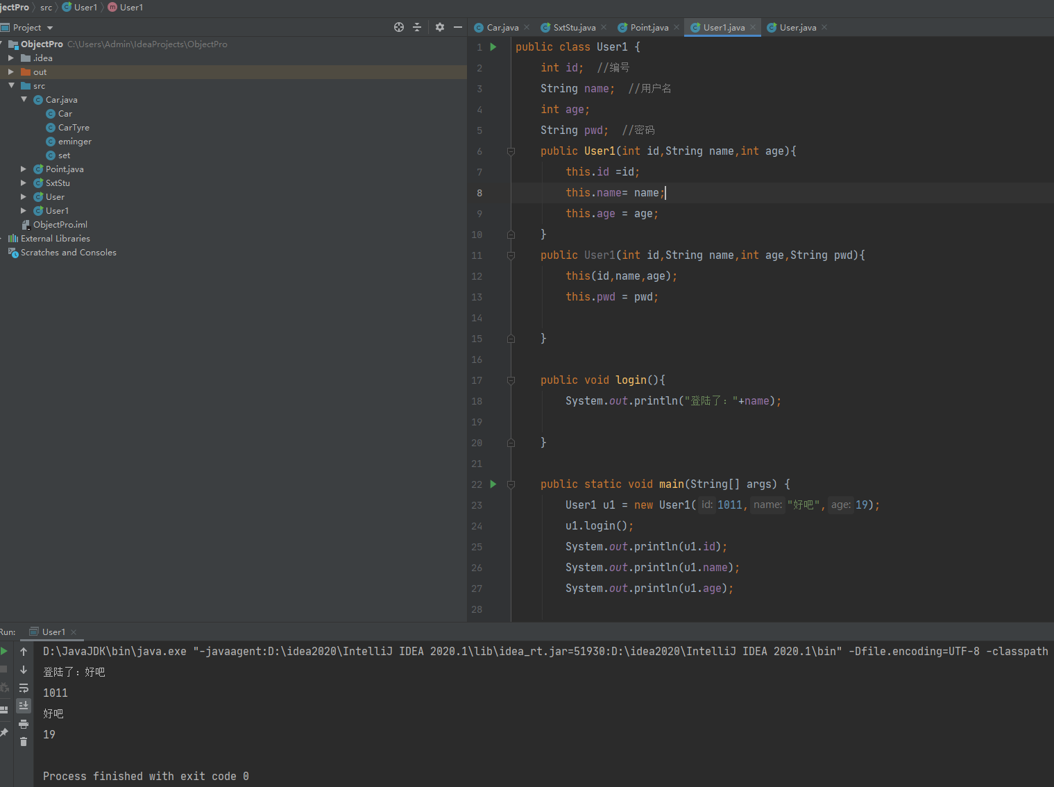The width and height of the screenshot is (1054, 787).
Task: Open Project panel settings gear
Action: point(439,27)
